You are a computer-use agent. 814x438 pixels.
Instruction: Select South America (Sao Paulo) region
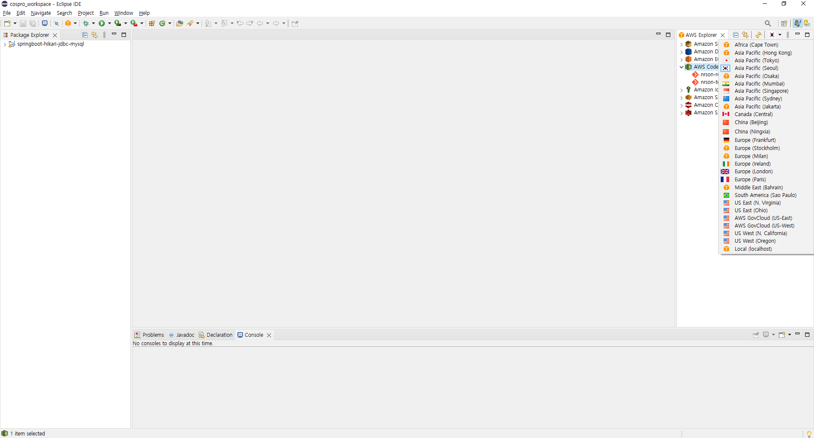pos(765,195)
